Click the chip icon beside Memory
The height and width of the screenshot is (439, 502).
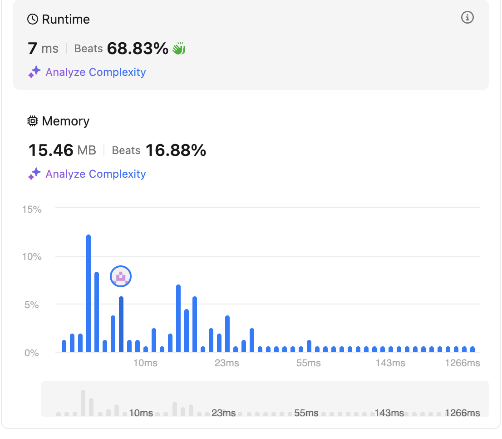click(x=33, y=121)
